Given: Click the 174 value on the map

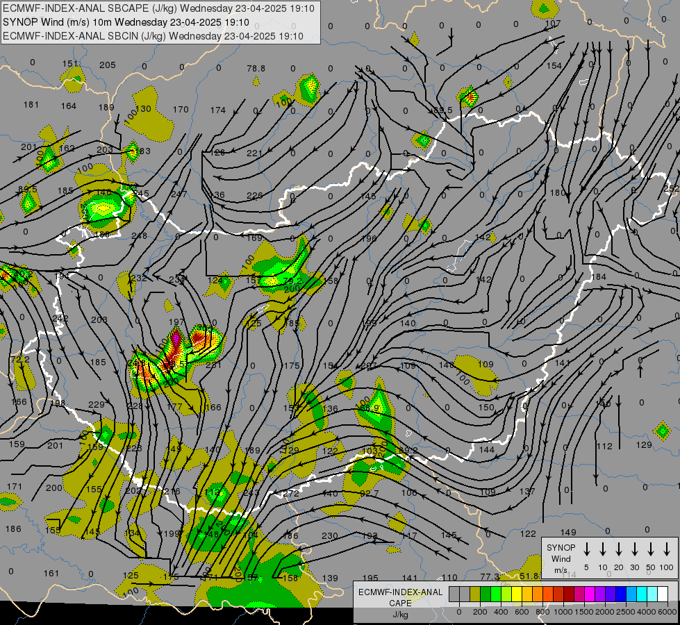Looking at the screenshot, I should tap(217, 110).
